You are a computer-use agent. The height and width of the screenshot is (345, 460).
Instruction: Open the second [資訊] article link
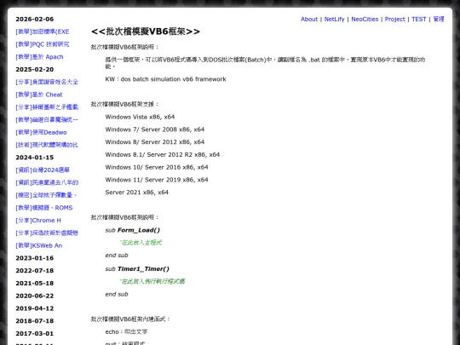[x=47, y=182]
